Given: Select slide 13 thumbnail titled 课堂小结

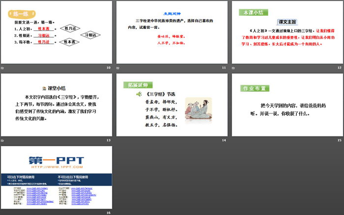Looking at the screenshot, I should point(57,105).
